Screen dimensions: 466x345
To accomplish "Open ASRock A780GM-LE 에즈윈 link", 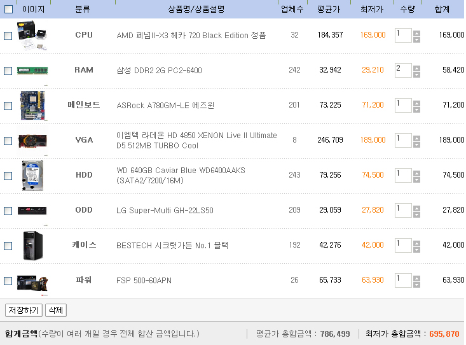I will coord(165,106).
